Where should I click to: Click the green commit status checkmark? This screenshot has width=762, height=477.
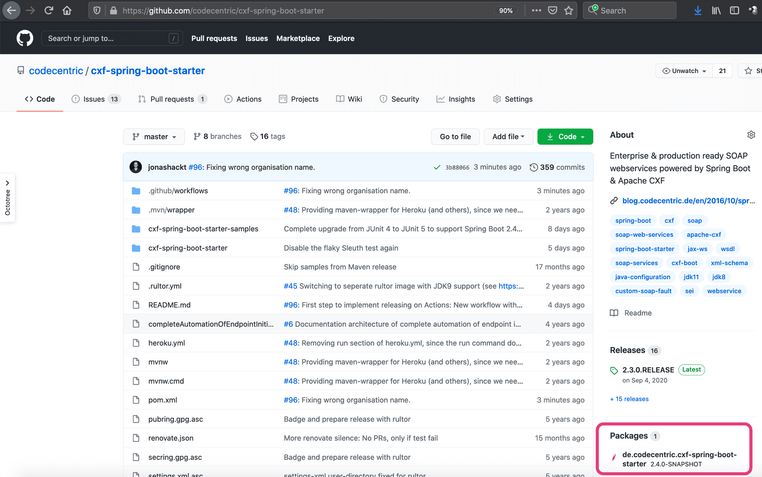437,168
